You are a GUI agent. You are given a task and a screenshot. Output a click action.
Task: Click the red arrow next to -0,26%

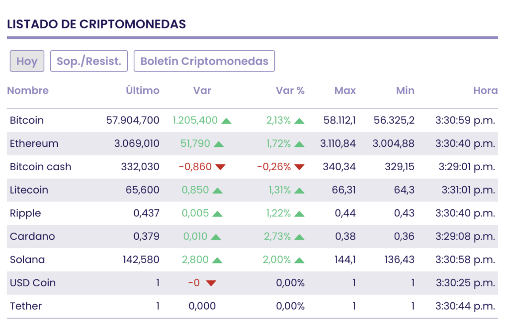[299, 167]
